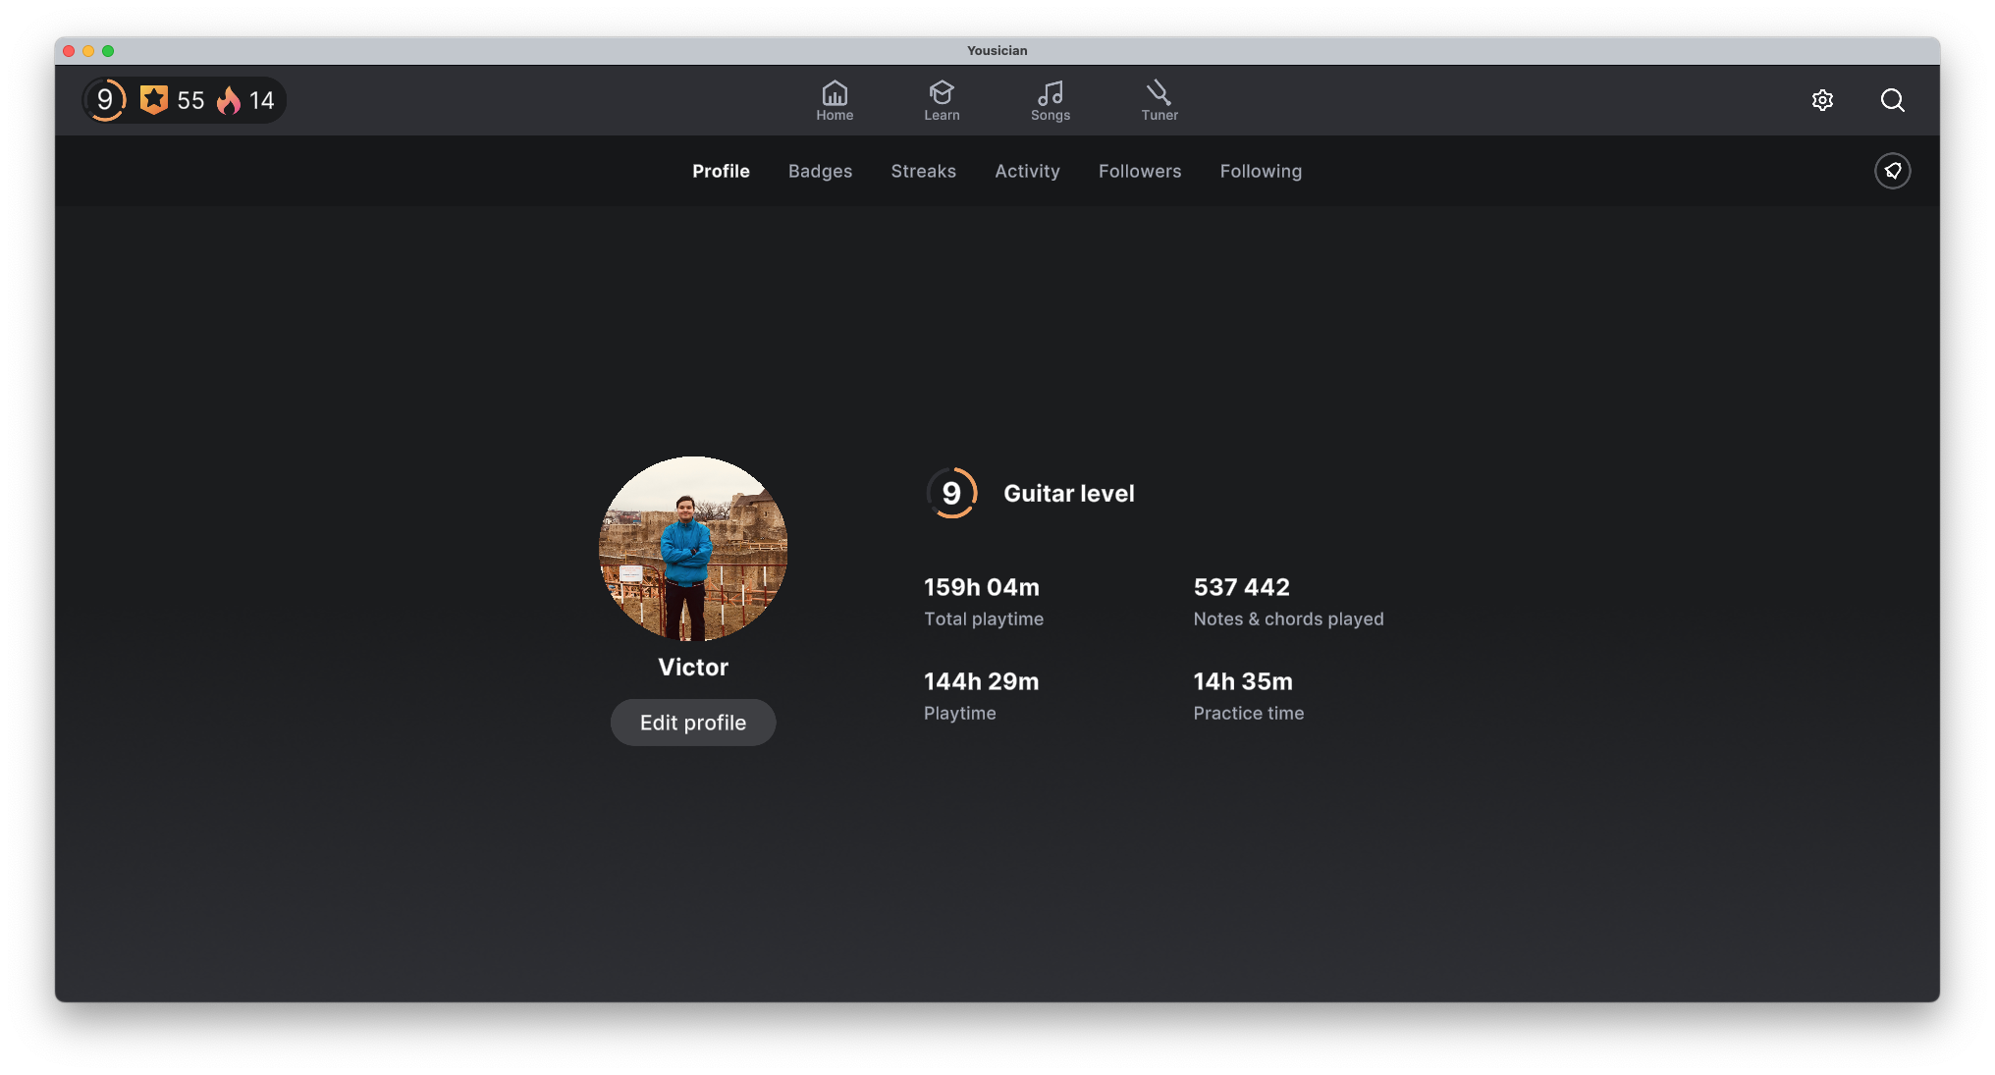Launch the Tuner tool

[1159, 100]
